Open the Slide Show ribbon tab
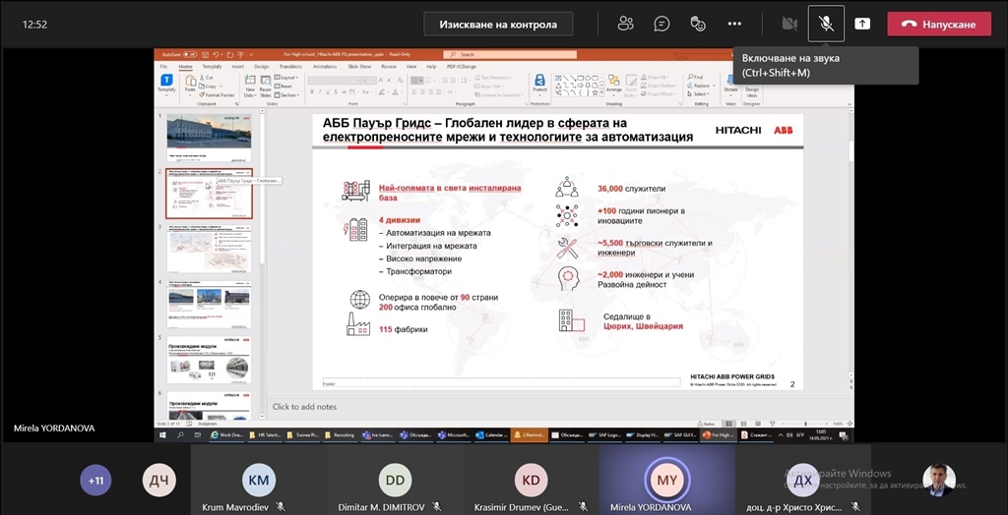Image resolution: width=1008 pixels, height=515 pixels. tap(358, 66)
